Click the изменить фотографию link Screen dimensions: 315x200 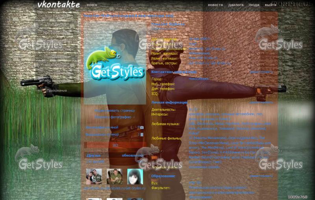[113, 117]
